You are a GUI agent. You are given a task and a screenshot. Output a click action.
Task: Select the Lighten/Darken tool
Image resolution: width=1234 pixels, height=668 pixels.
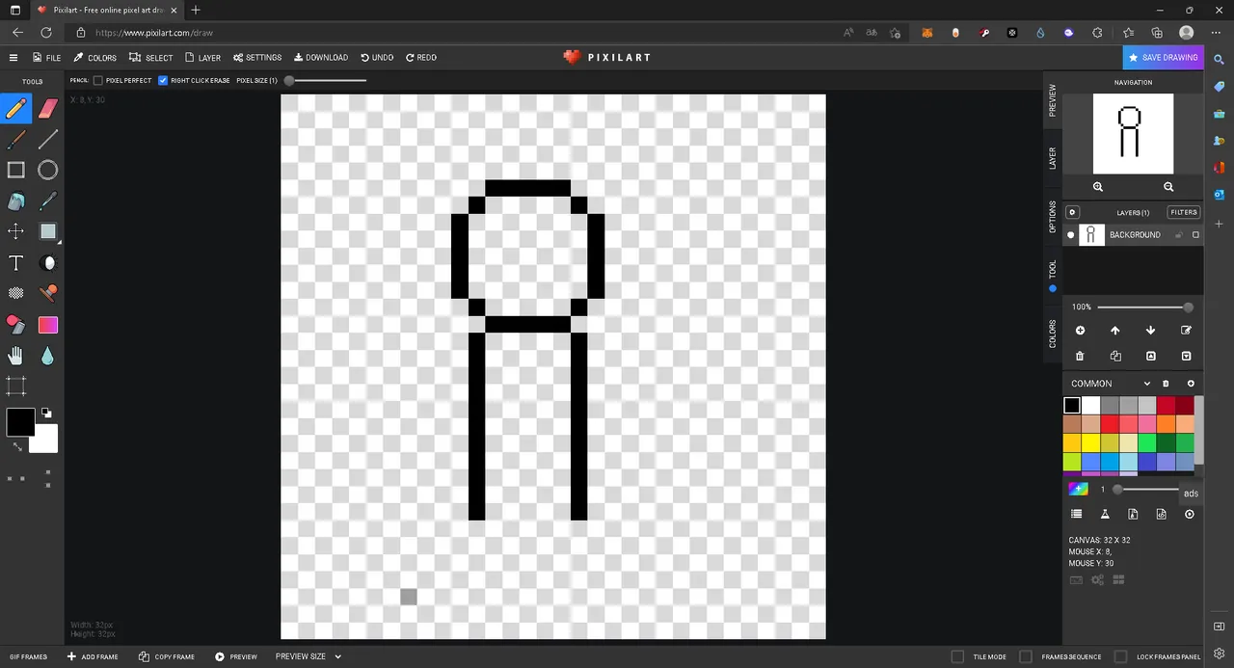coord(48,263)
